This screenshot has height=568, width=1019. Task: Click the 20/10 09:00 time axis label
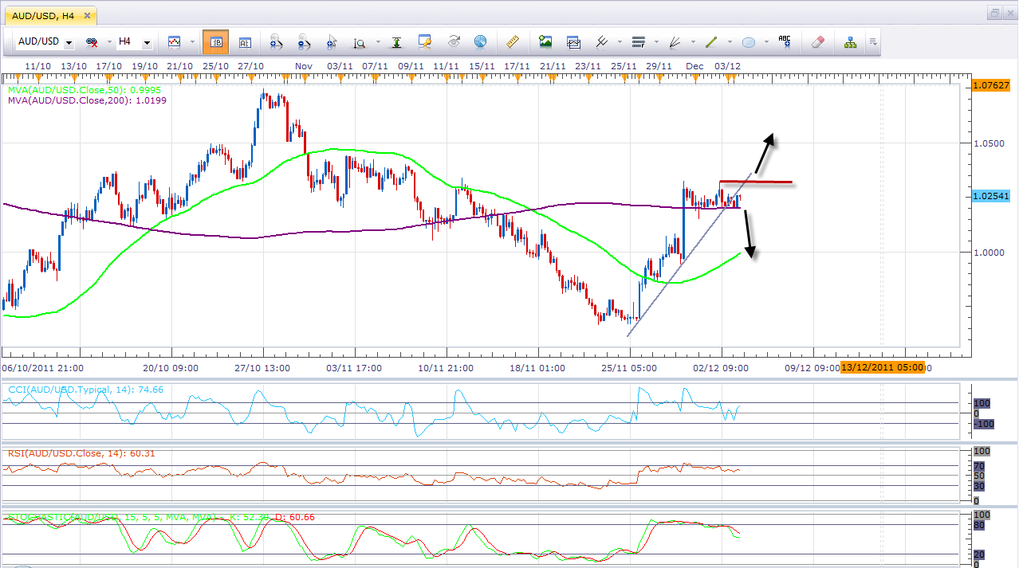pyautogui.click(x=171, y=368)
